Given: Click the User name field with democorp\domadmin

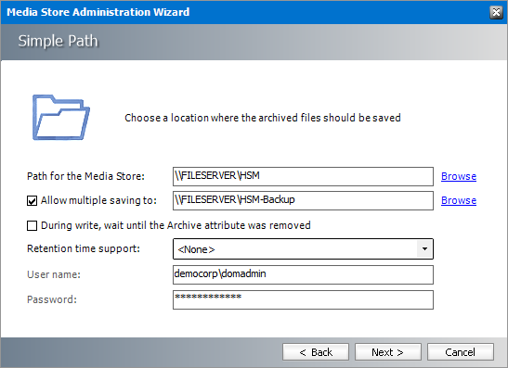Looking at the screenshot, I should coord(303,274).
